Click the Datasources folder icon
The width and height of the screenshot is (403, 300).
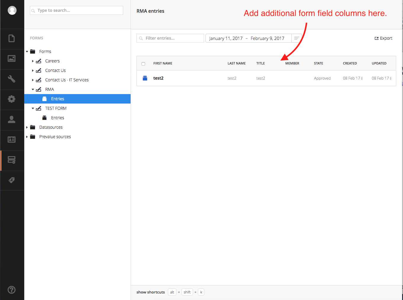pos(33,127)
